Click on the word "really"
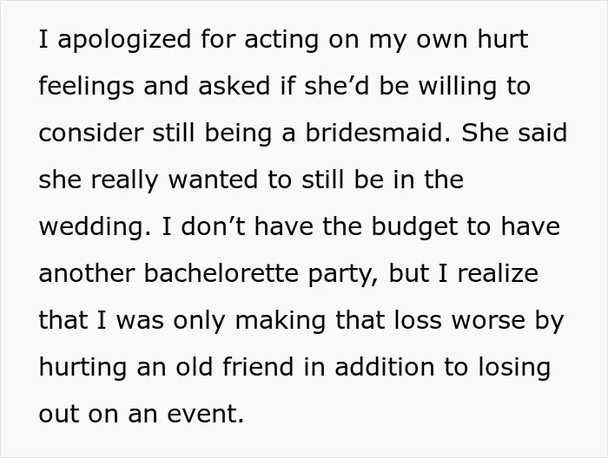 coord(124,180)
